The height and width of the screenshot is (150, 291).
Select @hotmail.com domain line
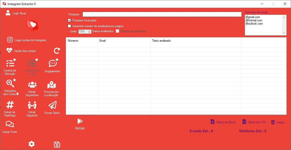coord(254,20)
